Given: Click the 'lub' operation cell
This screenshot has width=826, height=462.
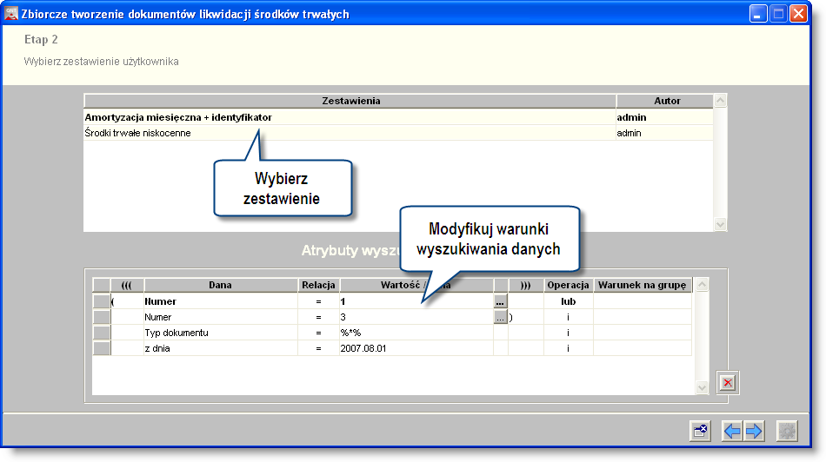Looking at the screenshot, I should pos(569,301).
